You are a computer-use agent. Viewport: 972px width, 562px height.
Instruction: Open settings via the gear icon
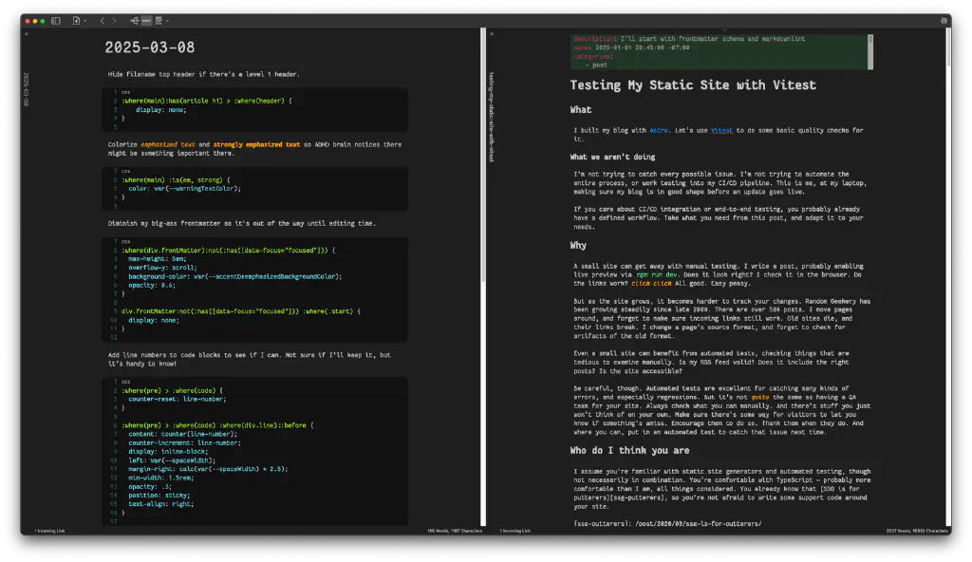click(x=944, y=20)
